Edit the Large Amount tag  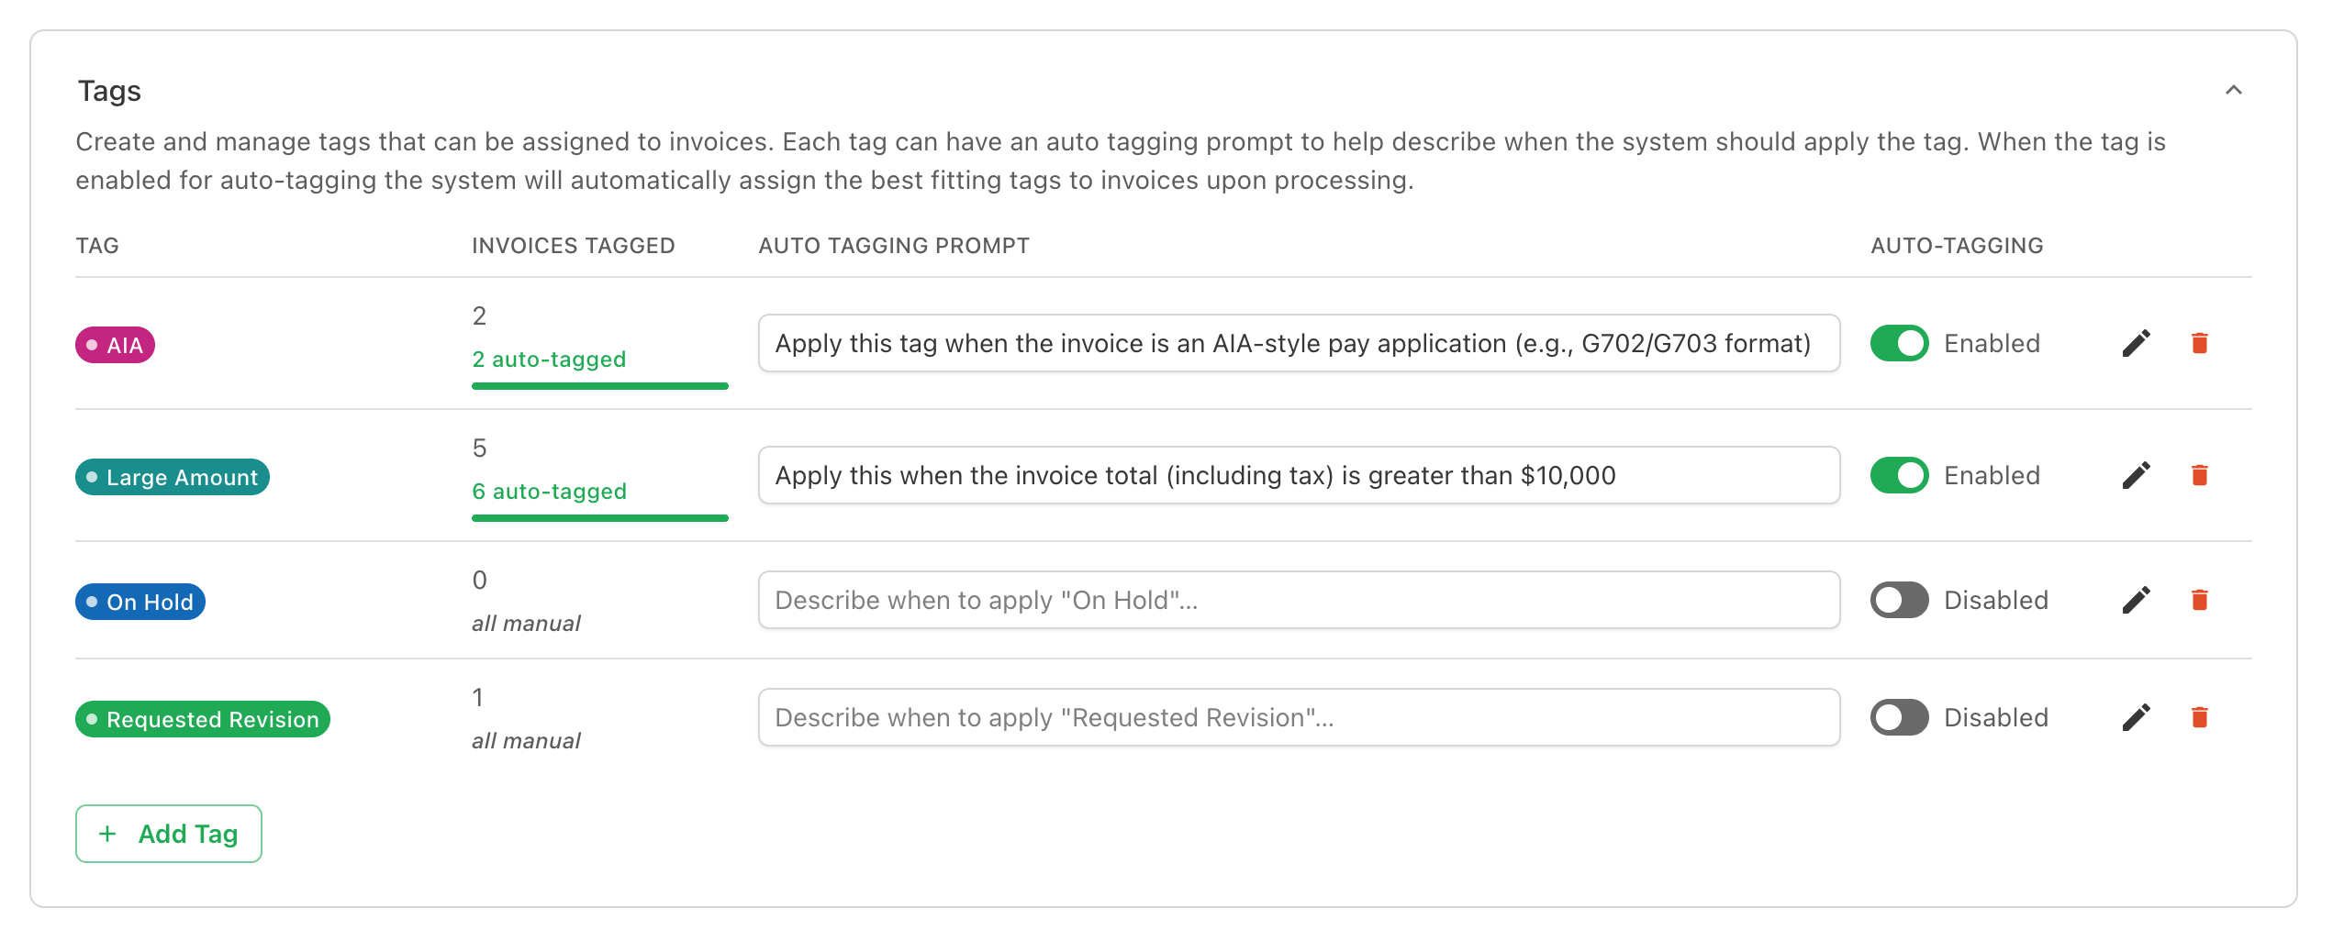2136,476
